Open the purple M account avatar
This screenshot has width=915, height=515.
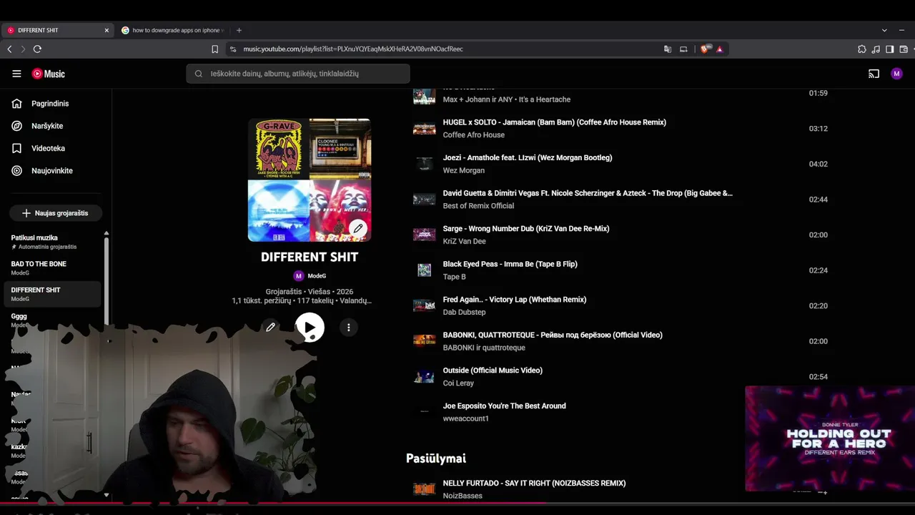click(896, 74)
